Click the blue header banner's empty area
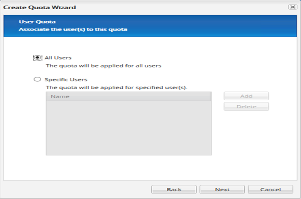The height and width of the screenshot is (199, 301). pos(212,26)
